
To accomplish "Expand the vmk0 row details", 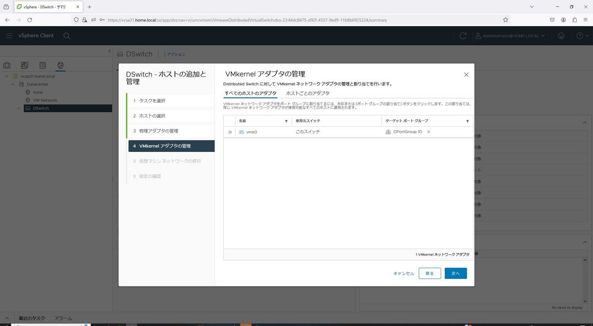I will pos(230,132).
